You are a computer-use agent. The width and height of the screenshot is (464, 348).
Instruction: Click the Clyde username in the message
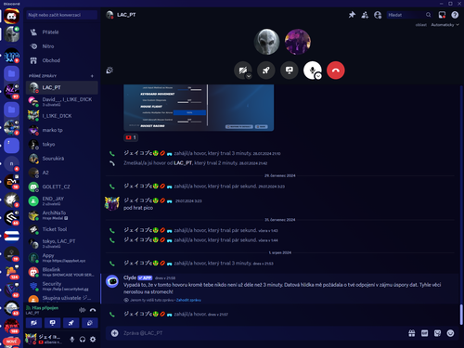pyautogui.click(x=130, y=277)
